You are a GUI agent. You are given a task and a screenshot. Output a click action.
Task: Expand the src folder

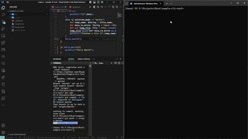tap(16, 14)
